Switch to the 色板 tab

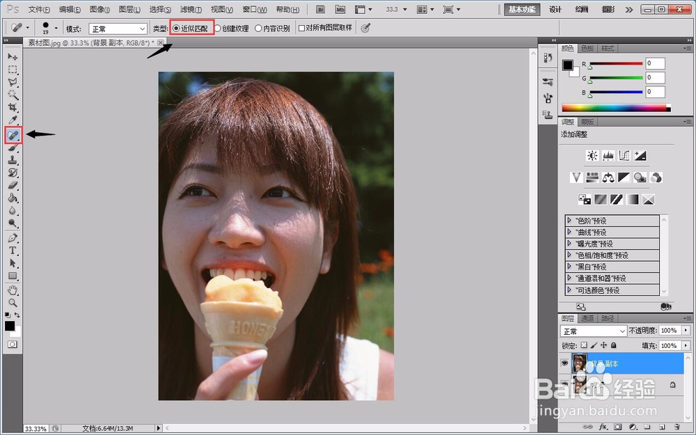(x=587, y=49)
